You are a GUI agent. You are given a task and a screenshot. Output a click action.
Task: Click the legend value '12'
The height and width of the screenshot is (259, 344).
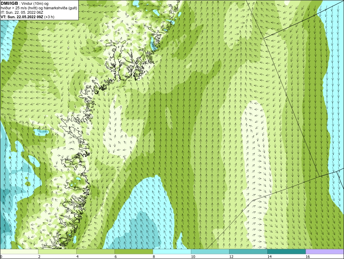point(231,257)
